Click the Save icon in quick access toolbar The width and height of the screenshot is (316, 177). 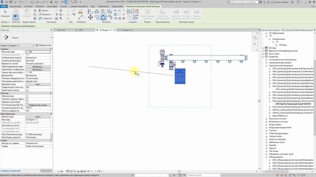[10, 2]
